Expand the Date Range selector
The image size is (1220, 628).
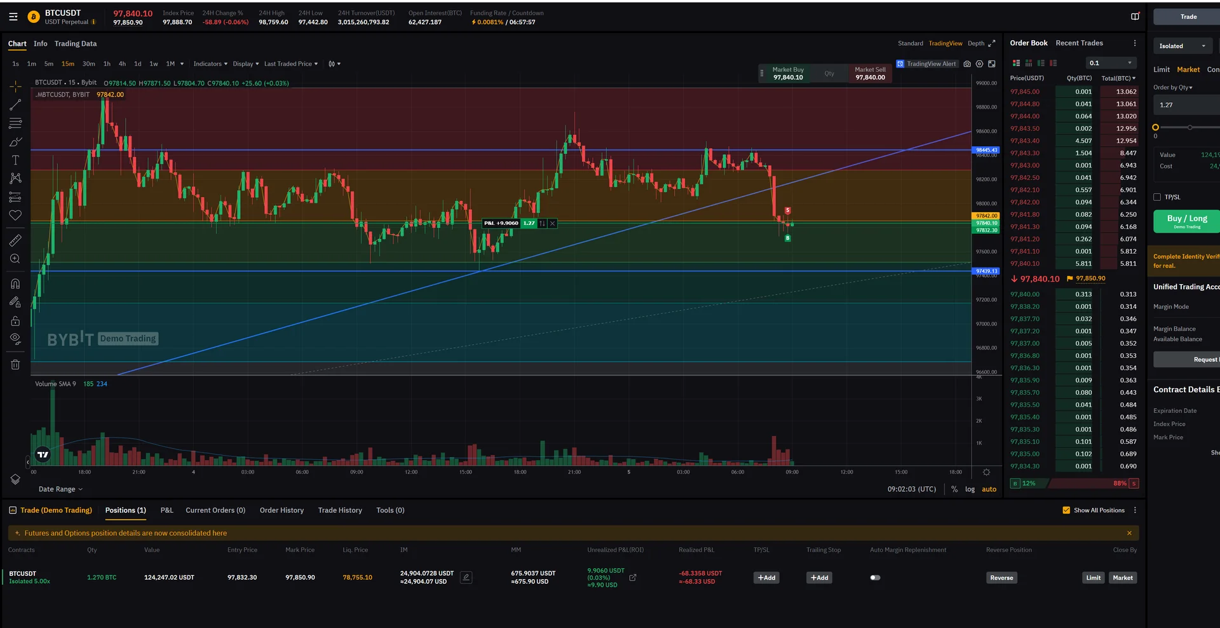(x=60, y=489)
